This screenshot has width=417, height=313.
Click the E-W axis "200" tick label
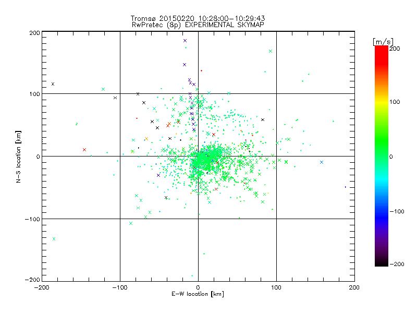point(354,287)
